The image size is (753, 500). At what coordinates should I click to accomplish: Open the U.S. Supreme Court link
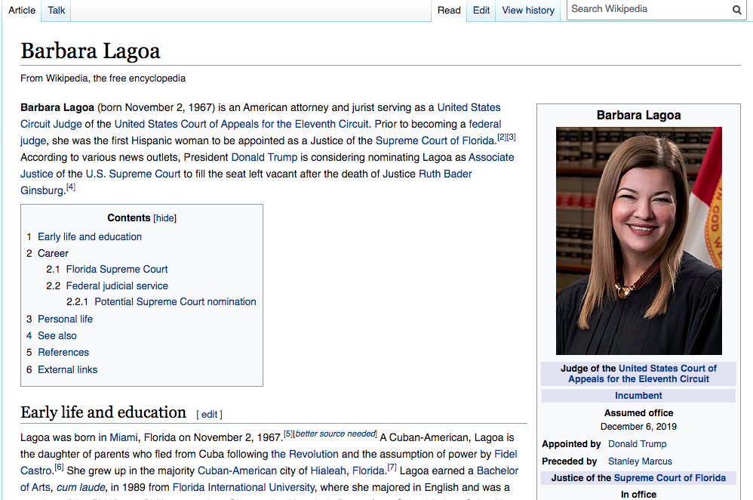(133, 174)
